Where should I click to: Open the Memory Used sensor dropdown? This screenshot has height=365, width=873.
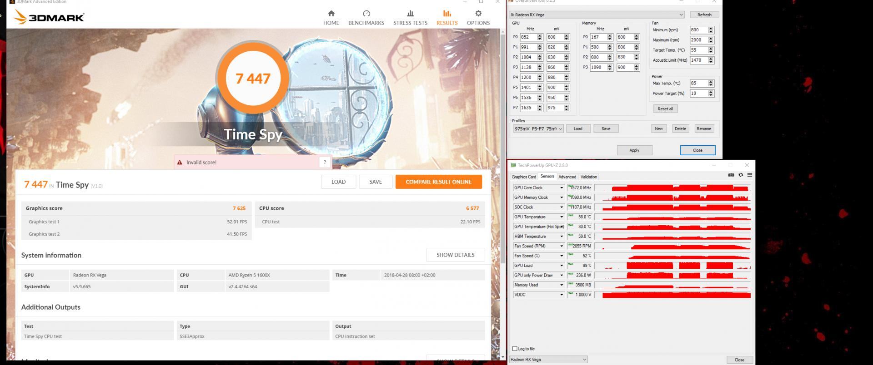coord(562,285)
